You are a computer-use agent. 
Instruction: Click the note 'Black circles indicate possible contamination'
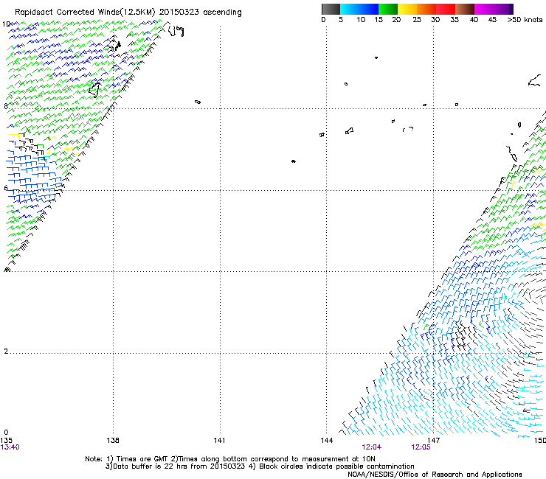click(x=336, y=466)
